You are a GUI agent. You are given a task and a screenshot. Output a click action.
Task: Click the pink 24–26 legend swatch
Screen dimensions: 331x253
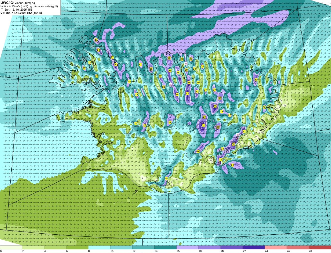(276, 247)
